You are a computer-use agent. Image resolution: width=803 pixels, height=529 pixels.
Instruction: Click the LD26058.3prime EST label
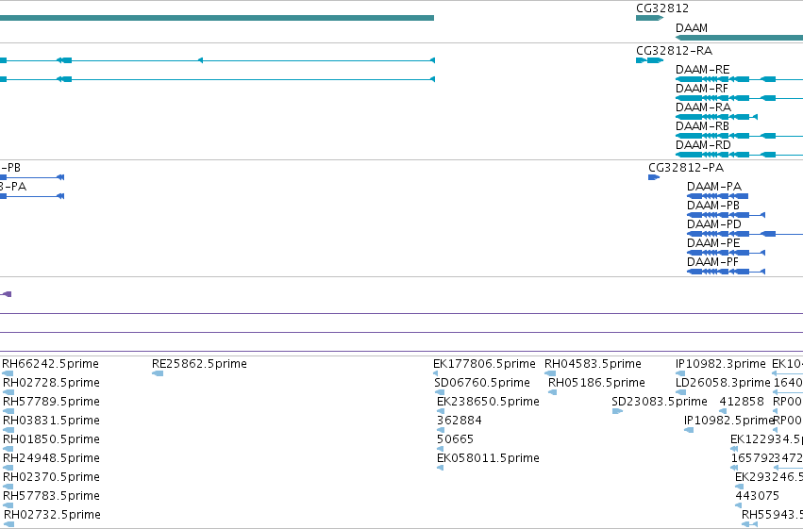pos(723,383)
